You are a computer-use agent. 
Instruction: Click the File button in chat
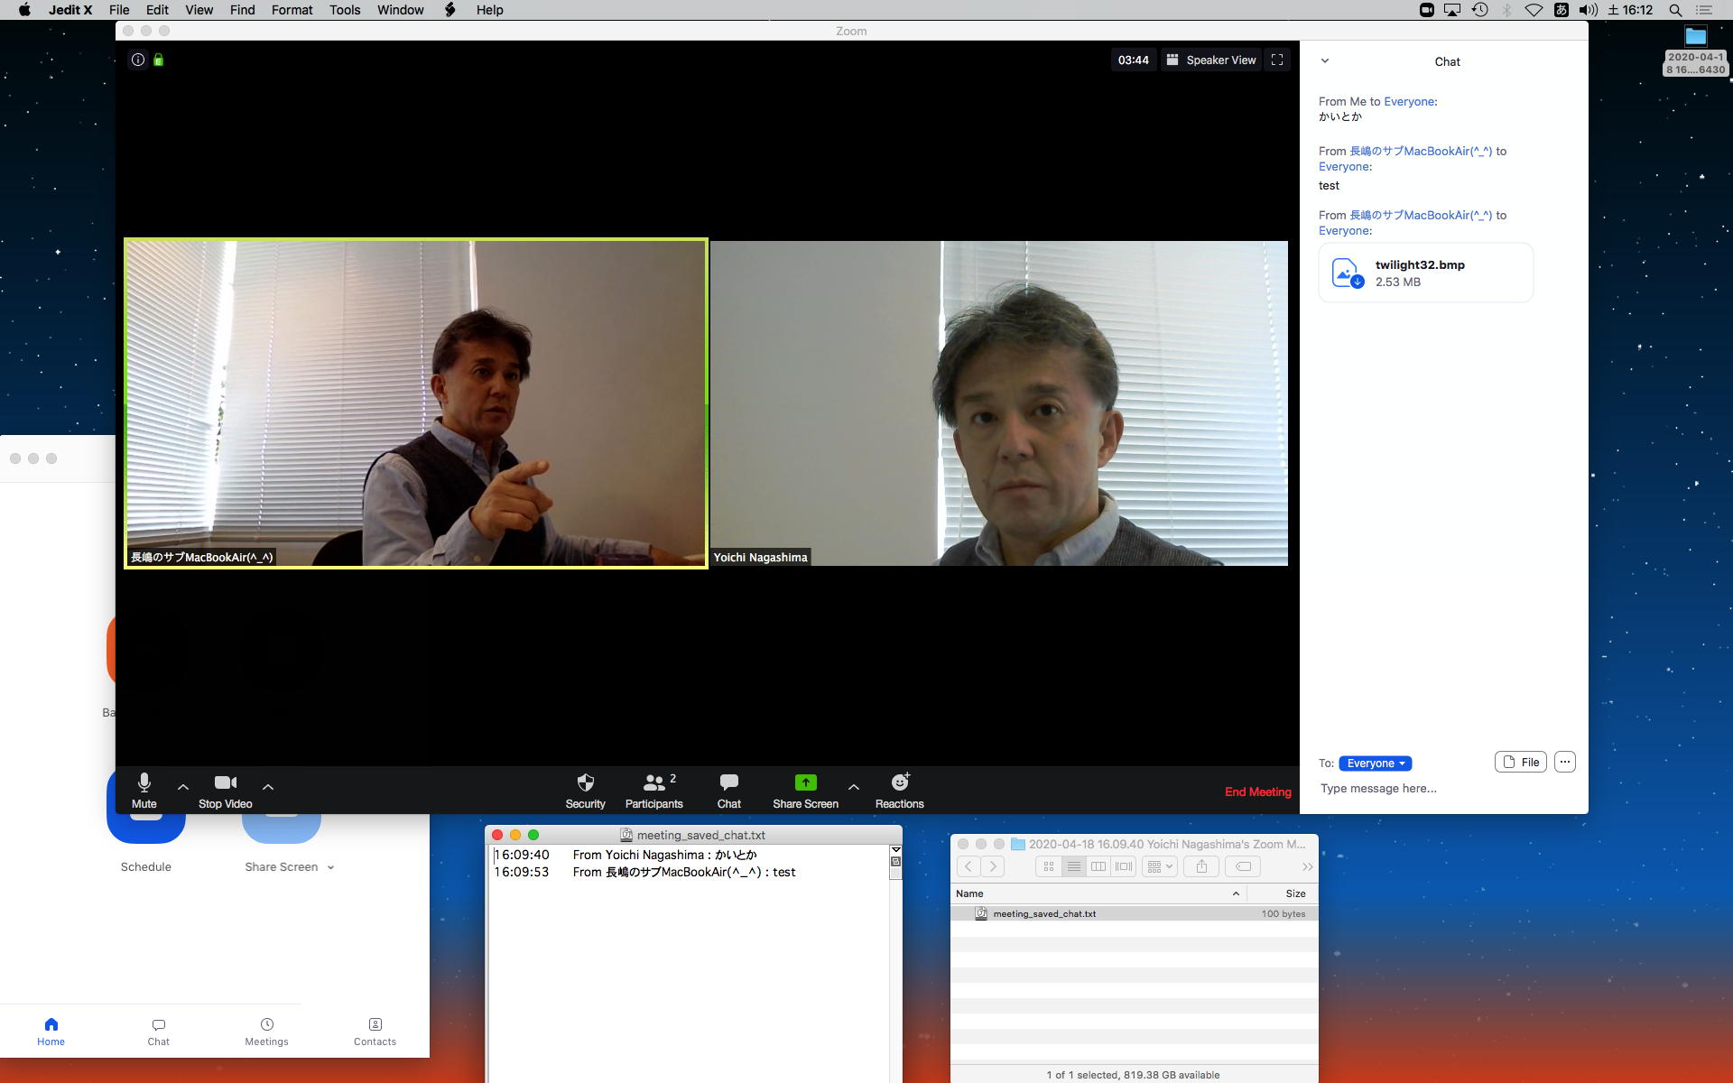click(1521, 762)
